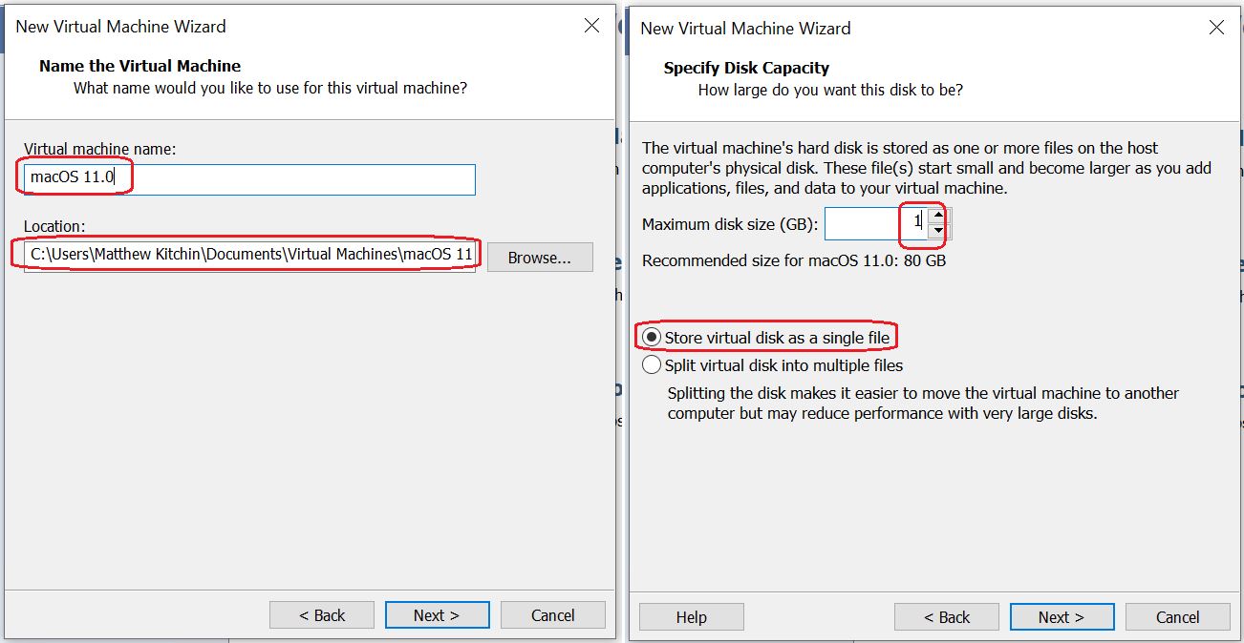Screen dimensions: 1244x643
Task: Click the Maximum disk size (GB) label
Action: (x=729, y=225)
